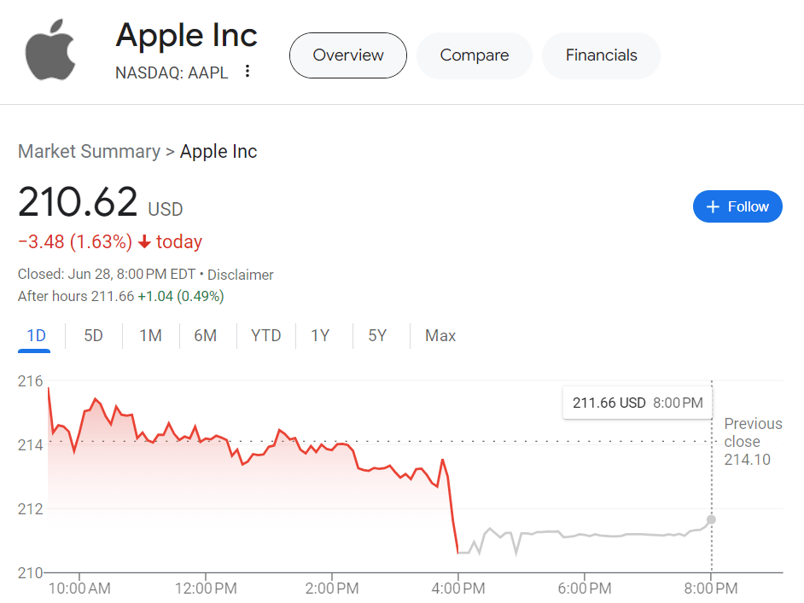Viewport: 804px width, 603px height.
Task: Switch chart to YTD range
Action: pos(265,335)
